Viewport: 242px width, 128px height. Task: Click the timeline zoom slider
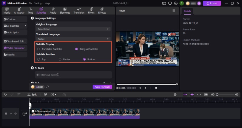(x=225, y=94)
